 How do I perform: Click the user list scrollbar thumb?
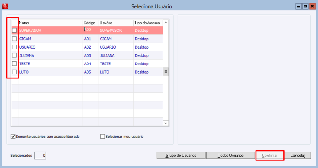166,72
